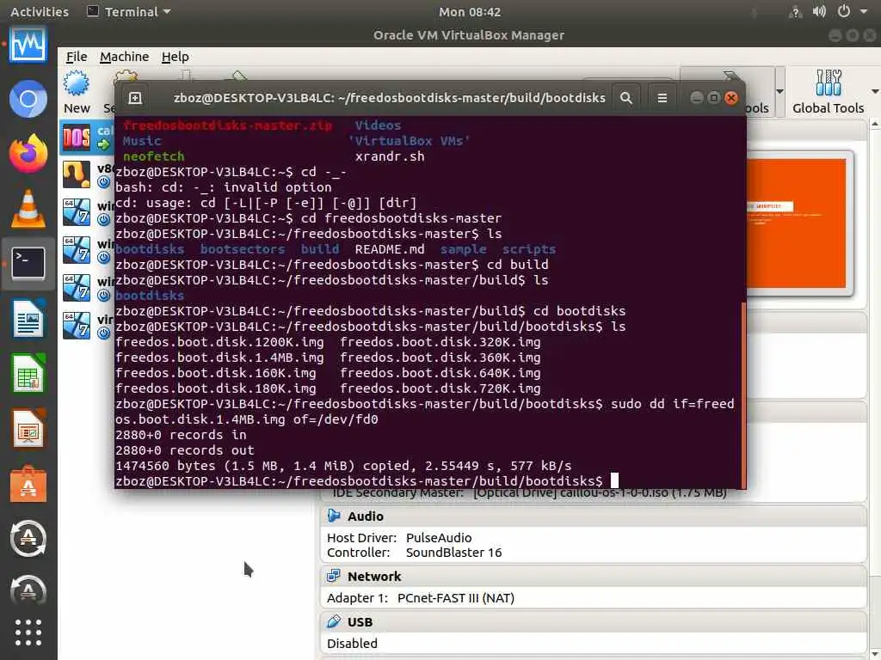Open LibreOffice Writer from the dock
The width and height of the screenshot is (881, 660).
point(28,318)
